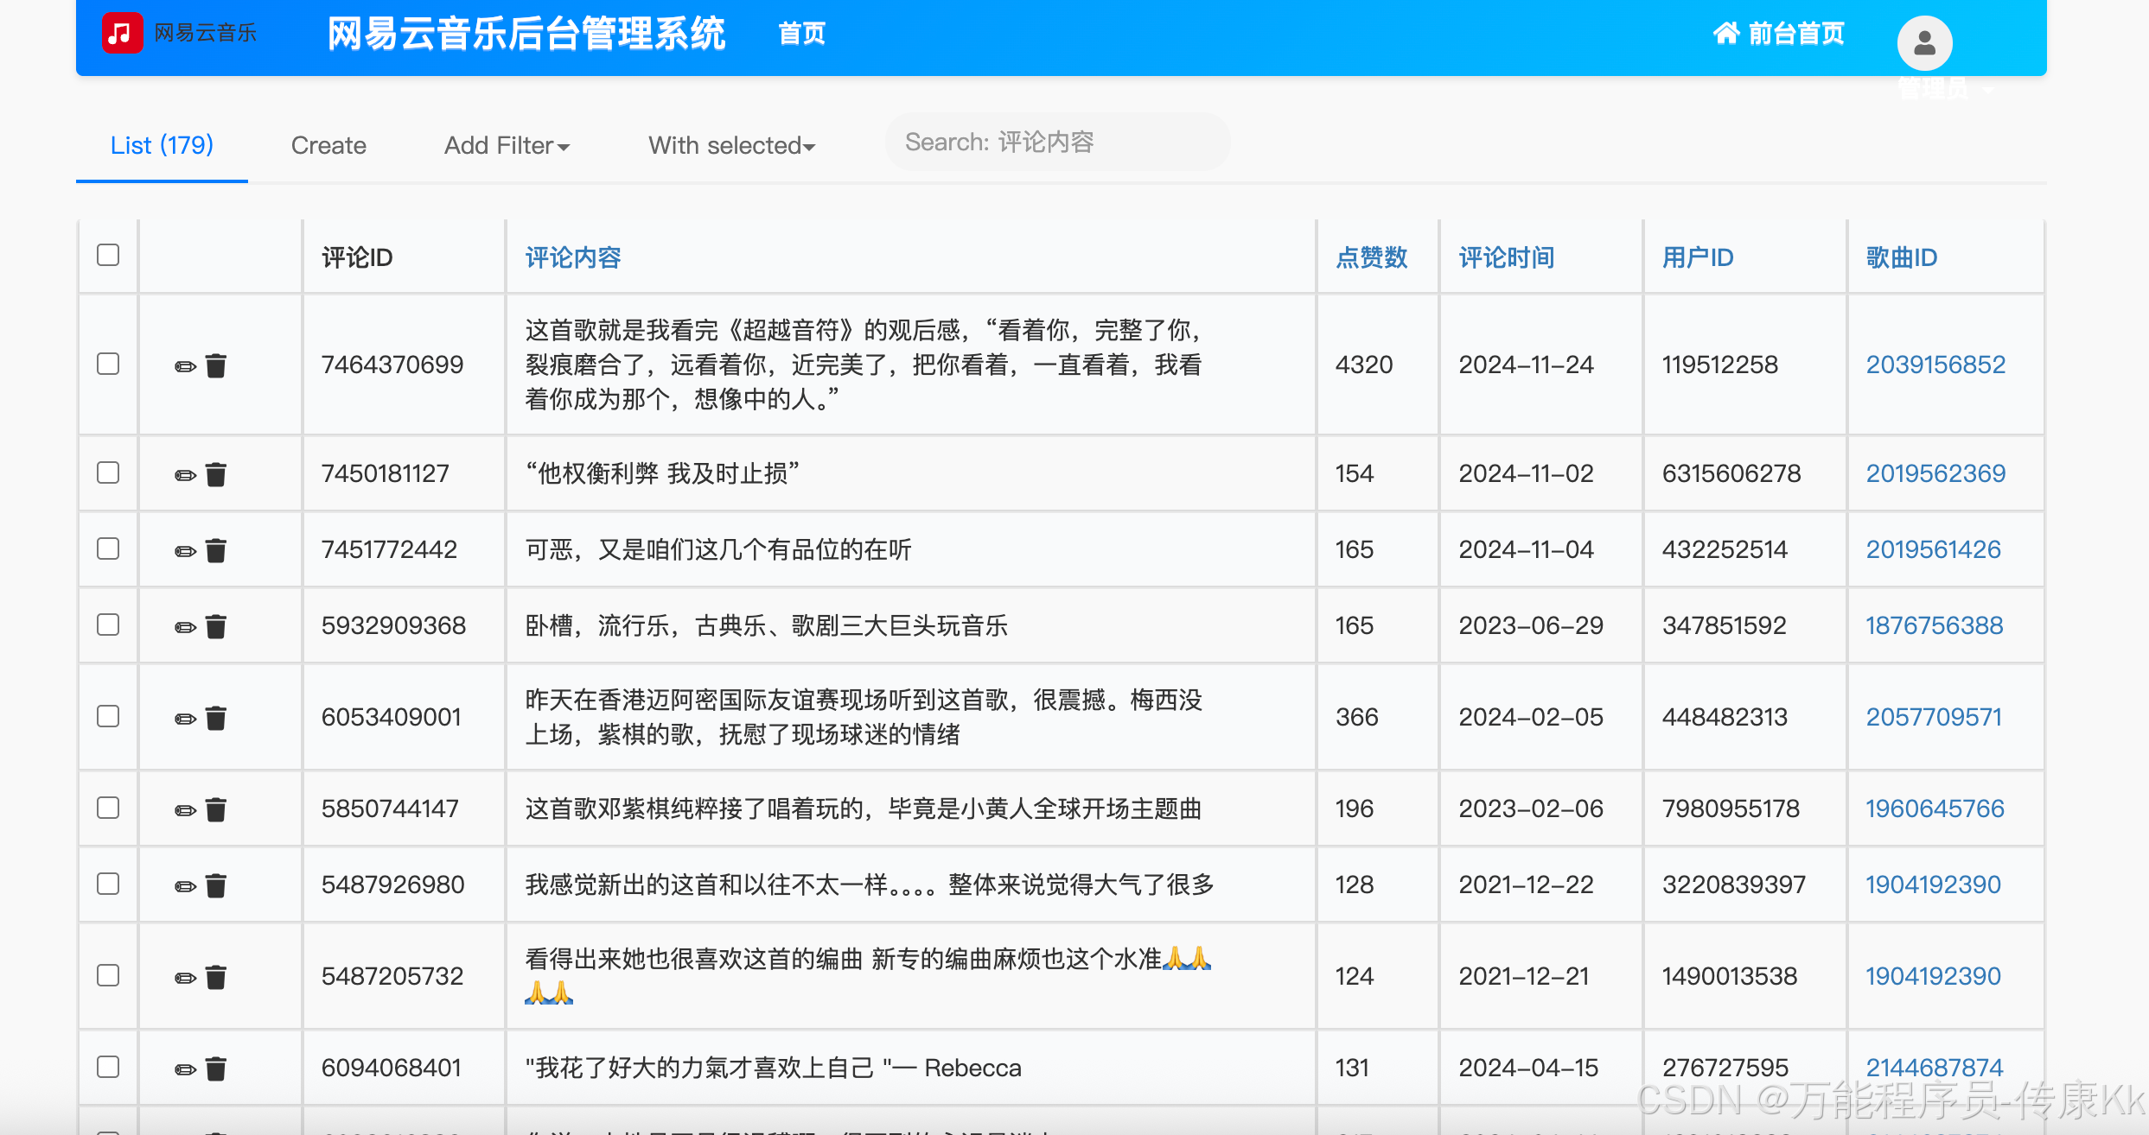Viewport: 2149px width, 1135px height.
Task: Check the box for comment 7464370699
Action: (108, 364)
